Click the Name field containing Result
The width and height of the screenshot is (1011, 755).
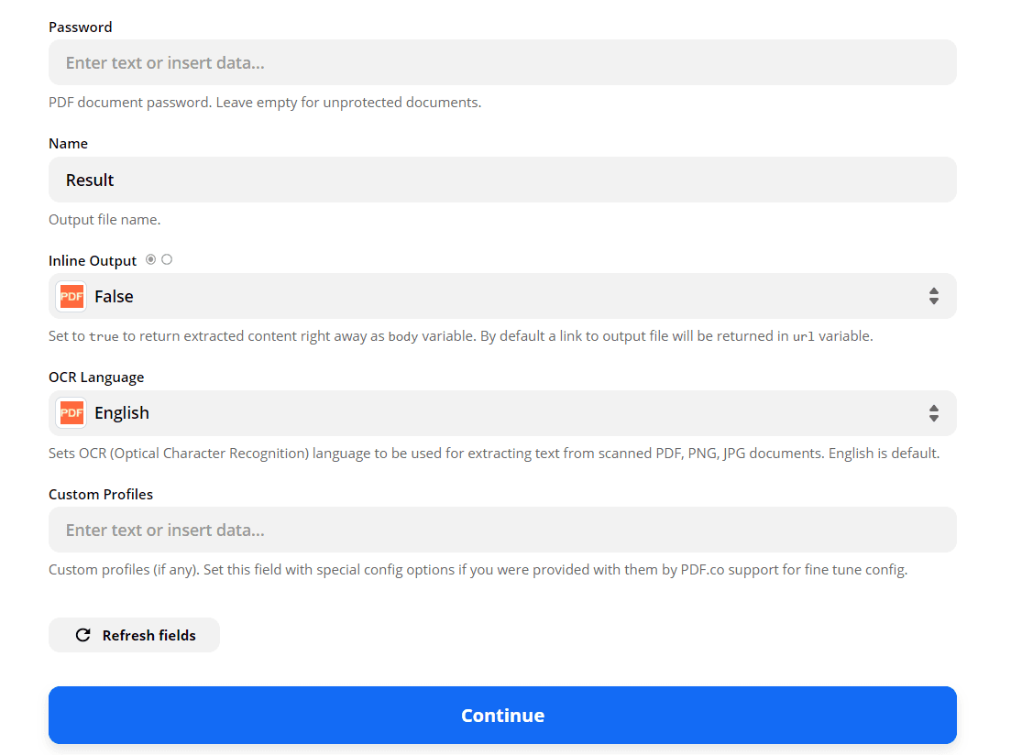[x=502, y=180]
